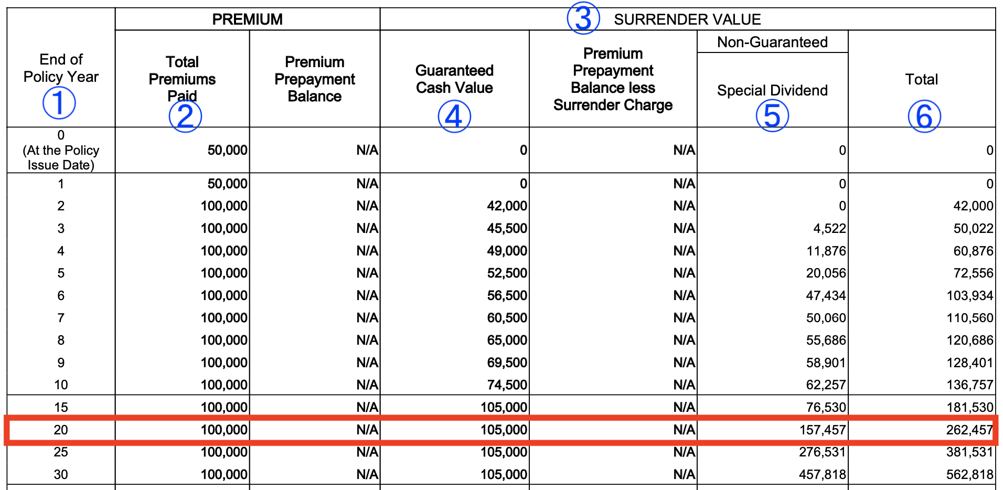Click the circled number 4 marker
This screenshot has width=1003, height=490.
(x=454, y=116)
